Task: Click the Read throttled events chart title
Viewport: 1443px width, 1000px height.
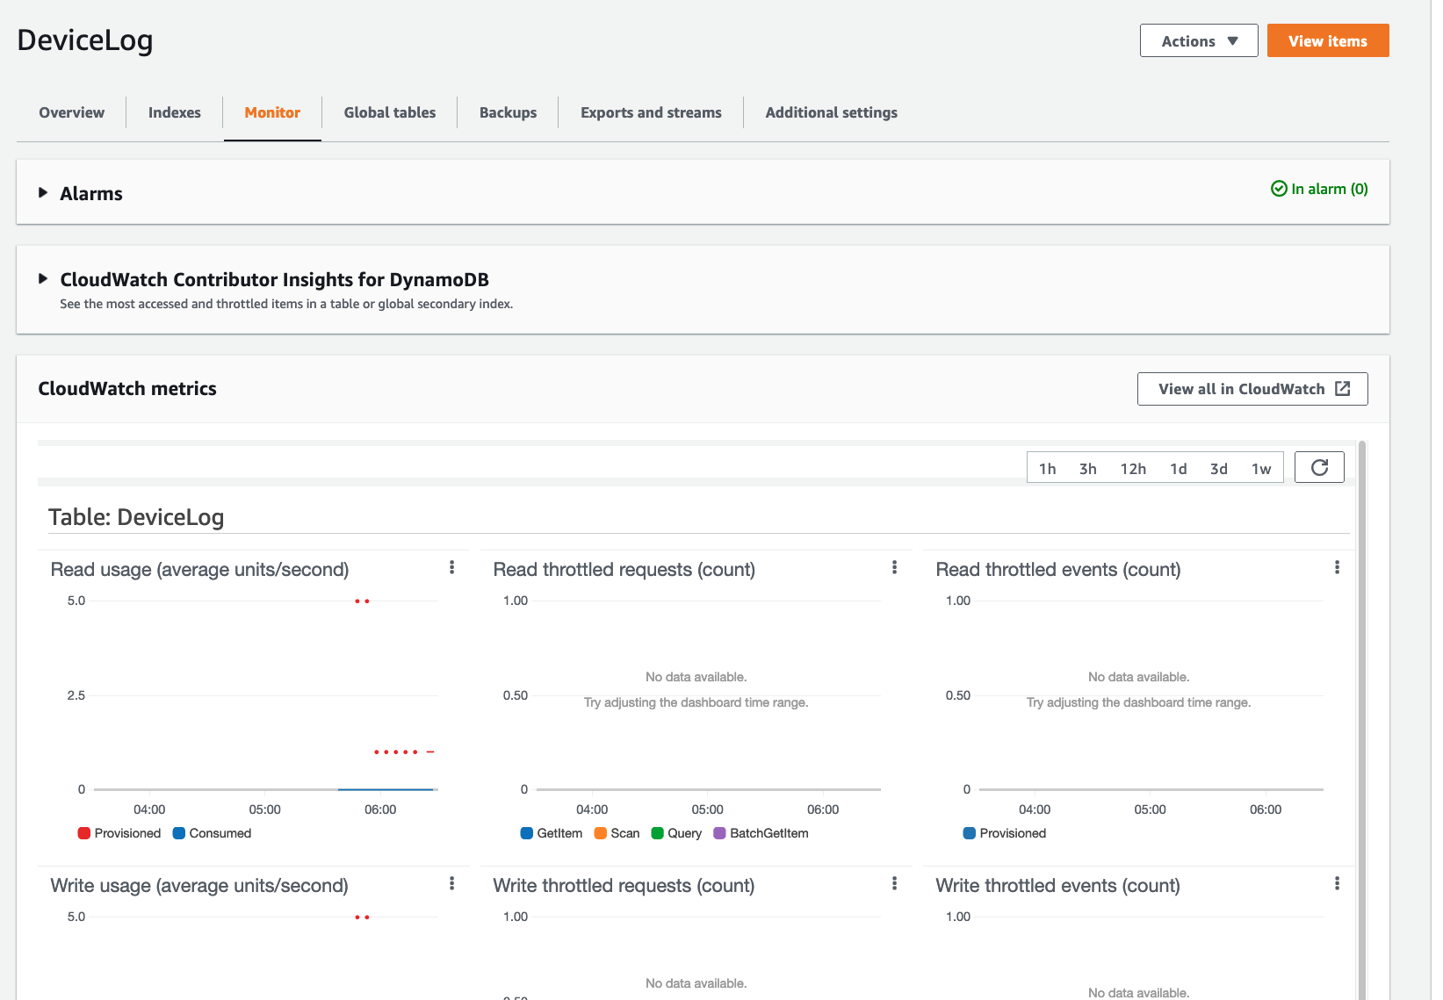Action: 1058,570
